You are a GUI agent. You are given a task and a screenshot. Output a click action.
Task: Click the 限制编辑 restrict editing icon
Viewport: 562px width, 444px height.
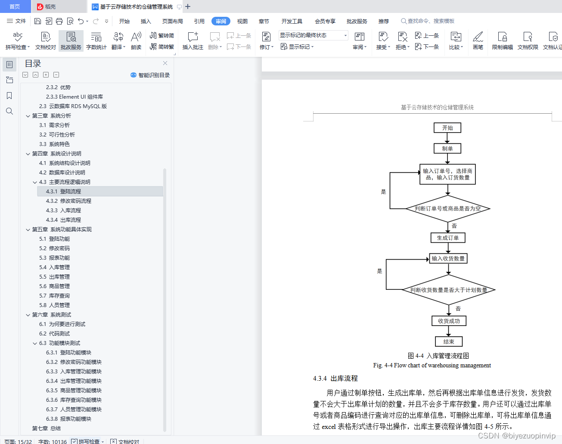click(502, 40)
